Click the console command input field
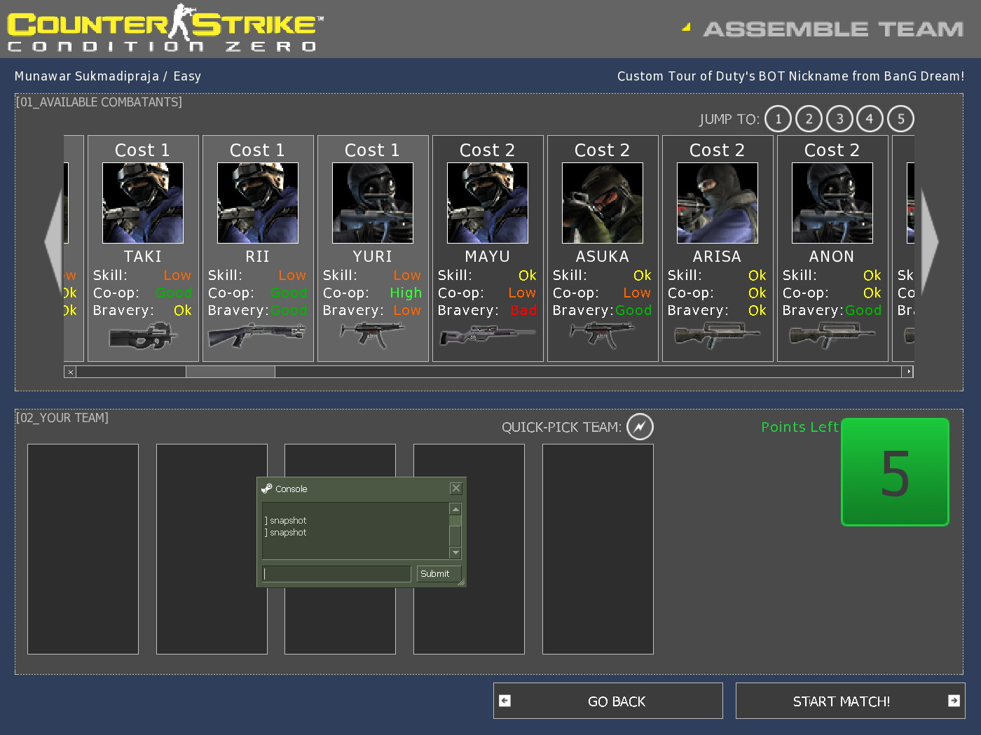 point(336,573)
